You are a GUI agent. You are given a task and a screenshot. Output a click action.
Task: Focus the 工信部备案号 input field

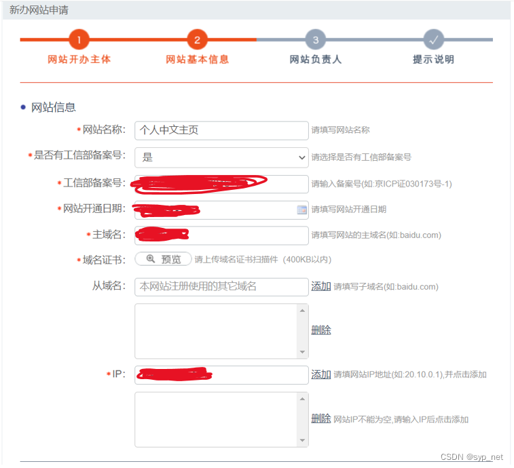[221, 184]
